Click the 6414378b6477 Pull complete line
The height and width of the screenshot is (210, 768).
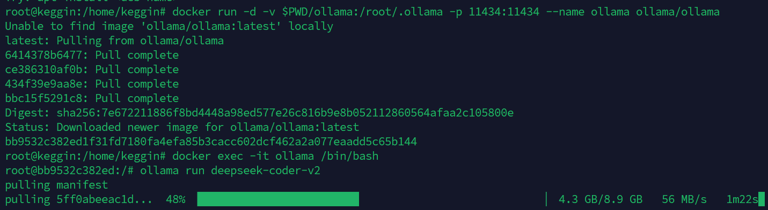pos(92,55)
